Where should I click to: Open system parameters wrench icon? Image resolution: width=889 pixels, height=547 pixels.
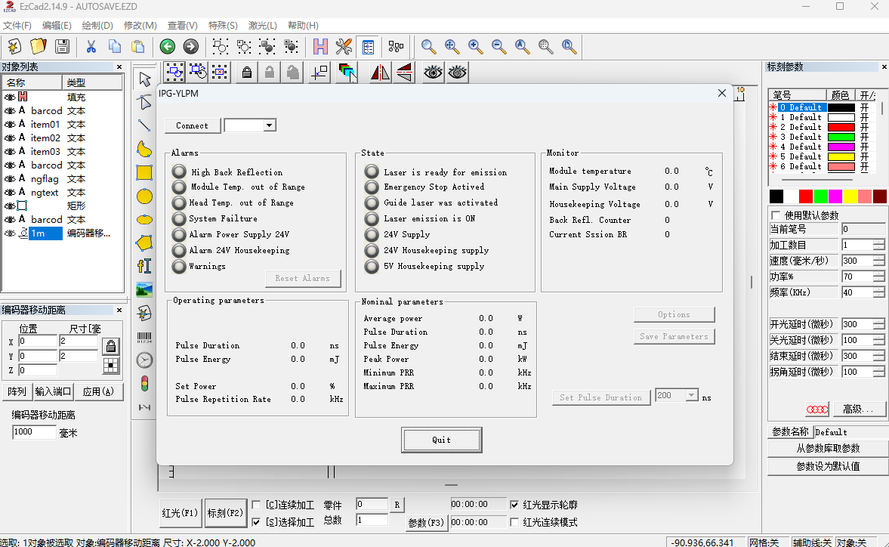tap(344, 47)
